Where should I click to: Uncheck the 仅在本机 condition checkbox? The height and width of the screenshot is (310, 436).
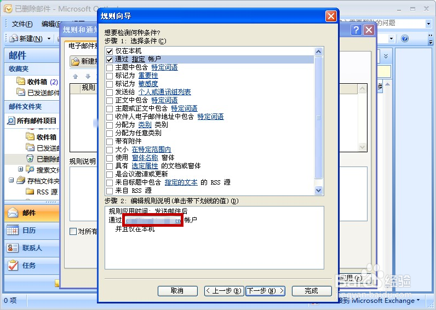110,51
